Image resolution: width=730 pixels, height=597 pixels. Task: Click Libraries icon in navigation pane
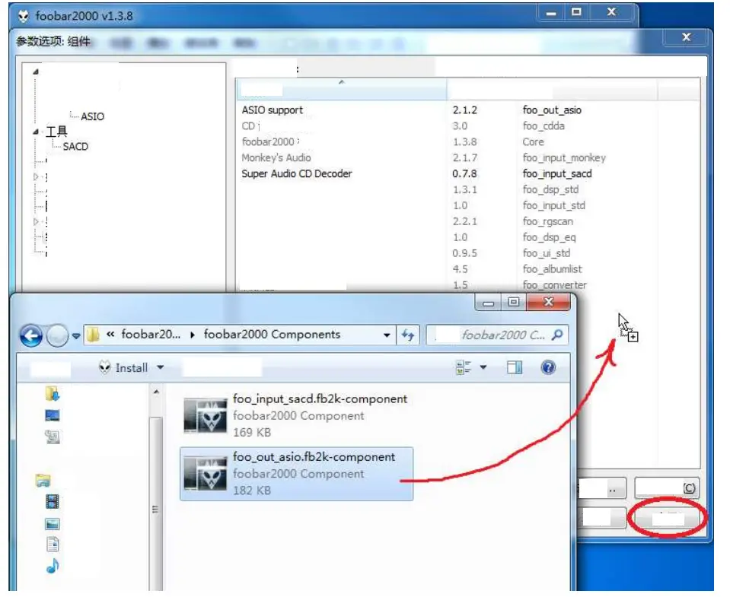click(x=43, y=481)
